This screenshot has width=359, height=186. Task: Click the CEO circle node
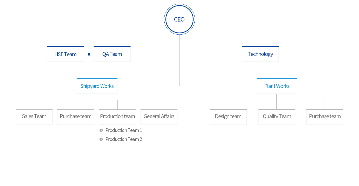point(180,19)
